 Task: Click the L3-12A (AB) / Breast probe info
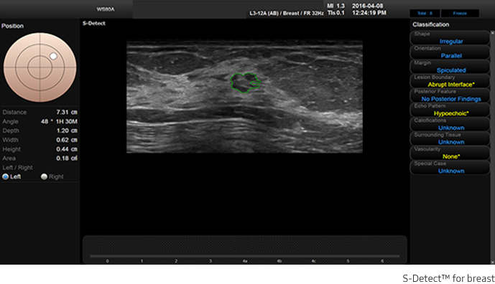(x=287, y=13)
